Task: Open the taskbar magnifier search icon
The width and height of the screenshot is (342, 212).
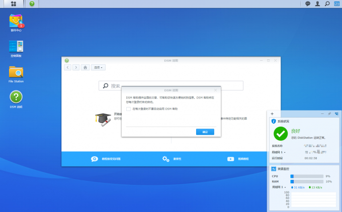Action: coord(327,4)
